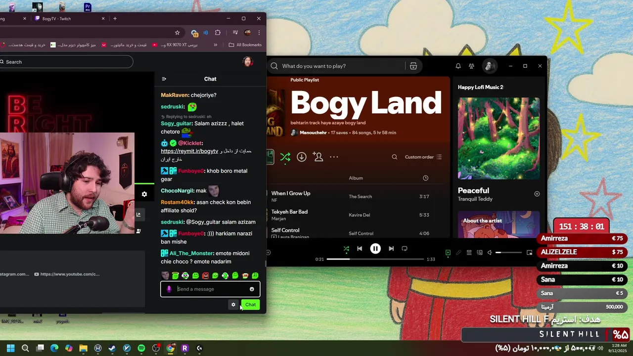Play the song When I Grow Up

tap(291, 193)
